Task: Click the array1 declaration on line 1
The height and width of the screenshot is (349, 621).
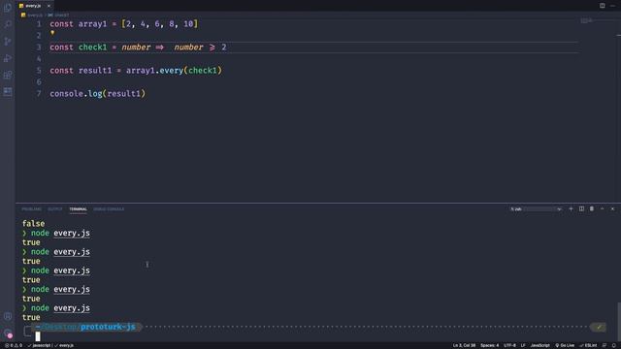Action: point(92,24)
